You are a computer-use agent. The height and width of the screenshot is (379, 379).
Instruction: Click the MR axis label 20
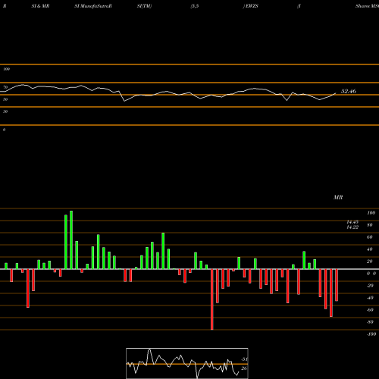[x=370, y=262]
